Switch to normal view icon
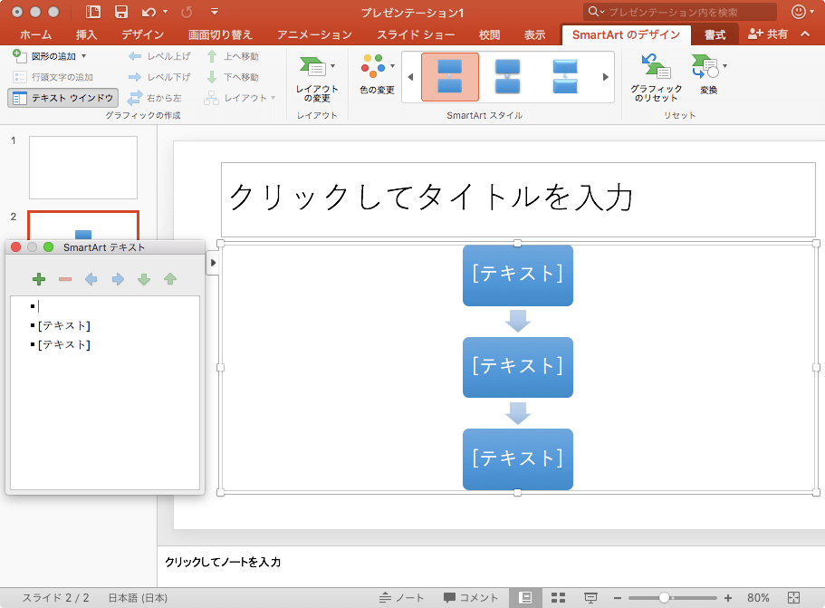 [x=525, y=597]
